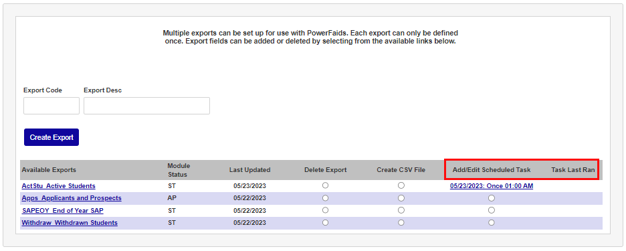Click the Delete Export column header
This screenshot has width=626, height=251.
[x=326, y=170]
